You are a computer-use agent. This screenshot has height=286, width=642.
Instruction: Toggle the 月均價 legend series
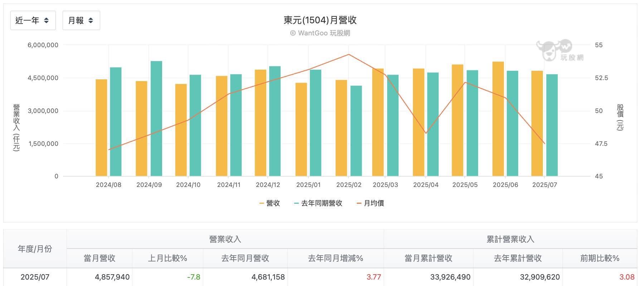pyautogui.click(x=370, y=203)
